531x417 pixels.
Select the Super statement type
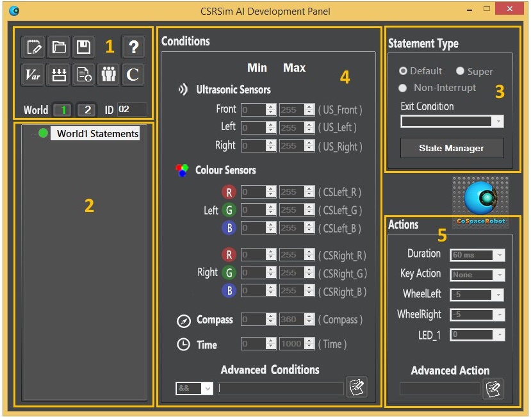(x=460, y=71)
